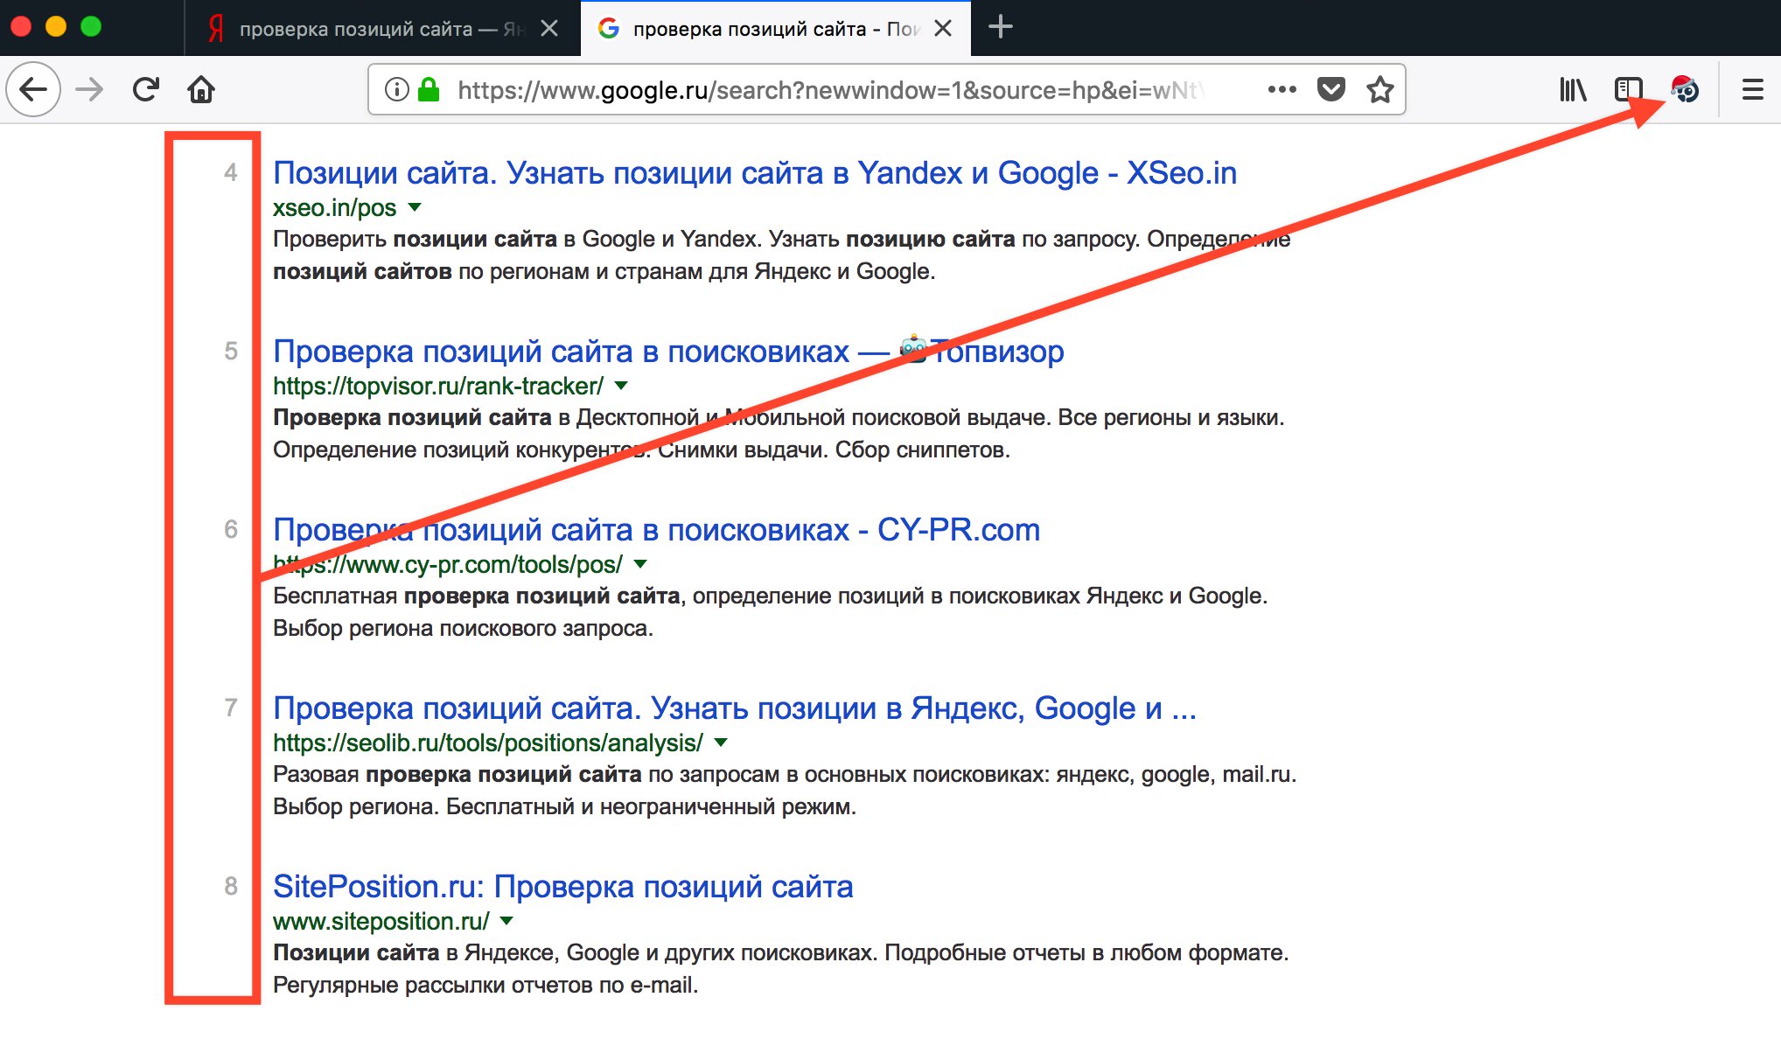1781x1039 pixels.
Task: Open site information icon in address bar
Action: pos(396,89)
